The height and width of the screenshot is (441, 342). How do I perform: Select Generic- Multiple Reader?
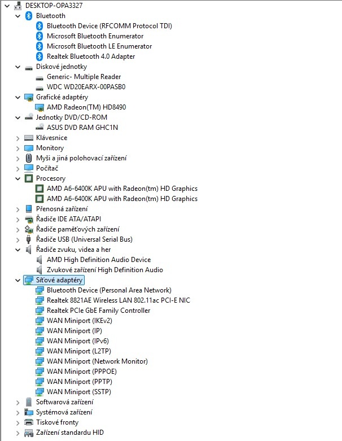pos(84,77)
